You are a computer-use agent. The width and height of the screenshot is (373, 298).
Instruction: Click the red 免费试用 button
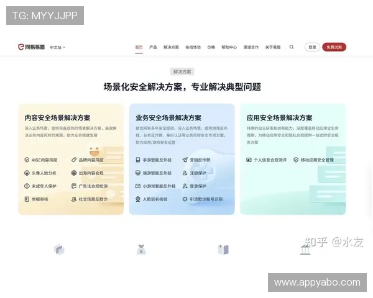tap(334, 47)
